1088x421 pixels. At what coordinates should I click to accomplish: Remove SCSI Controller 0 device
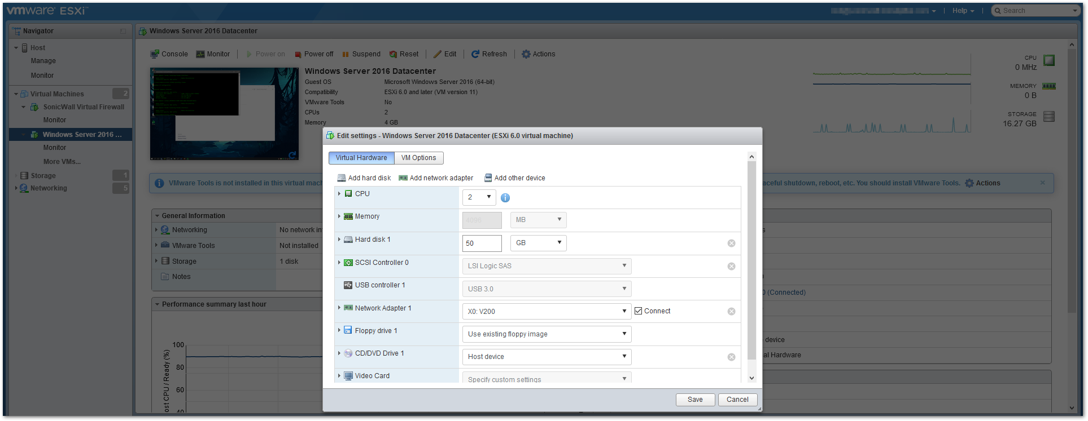pyautogui.click(x=731, y=267)
